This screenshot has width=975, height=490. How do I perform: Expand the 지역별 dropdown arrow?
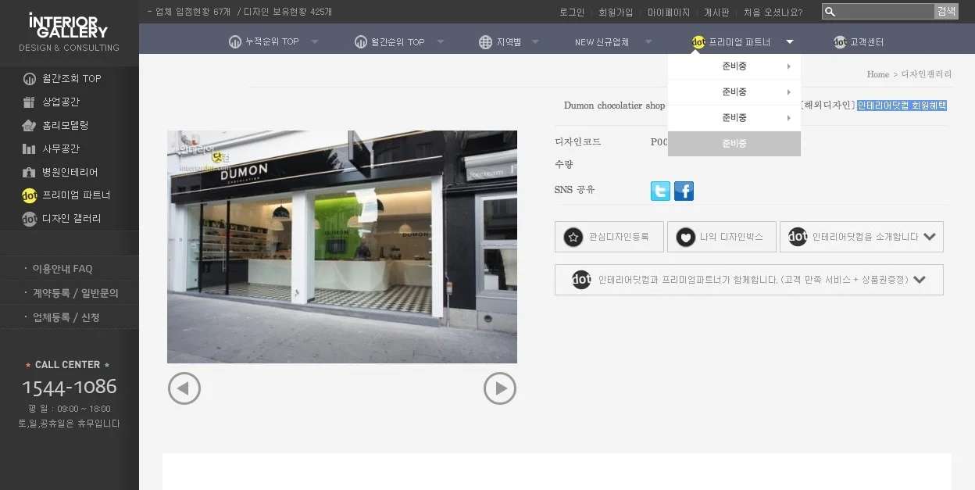535,42
